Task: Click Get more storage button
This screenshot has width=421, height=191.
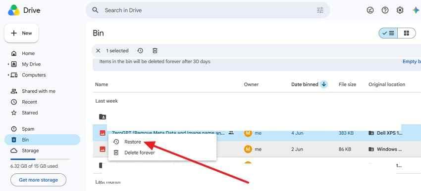Action: tap(39, 180)
